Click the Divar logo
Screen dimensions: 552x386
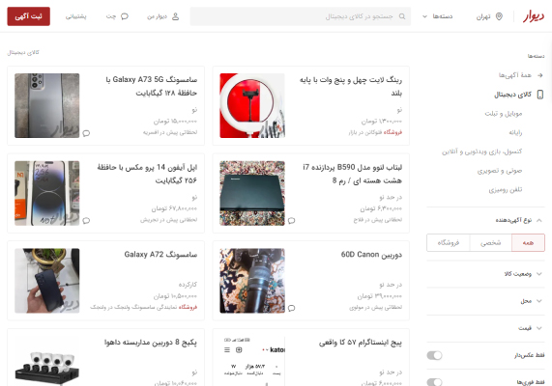(534, 16)
